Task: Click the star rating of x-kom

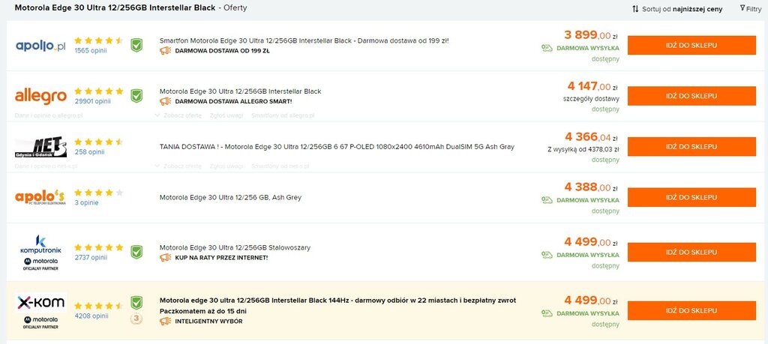Action: tap(98, 306)
